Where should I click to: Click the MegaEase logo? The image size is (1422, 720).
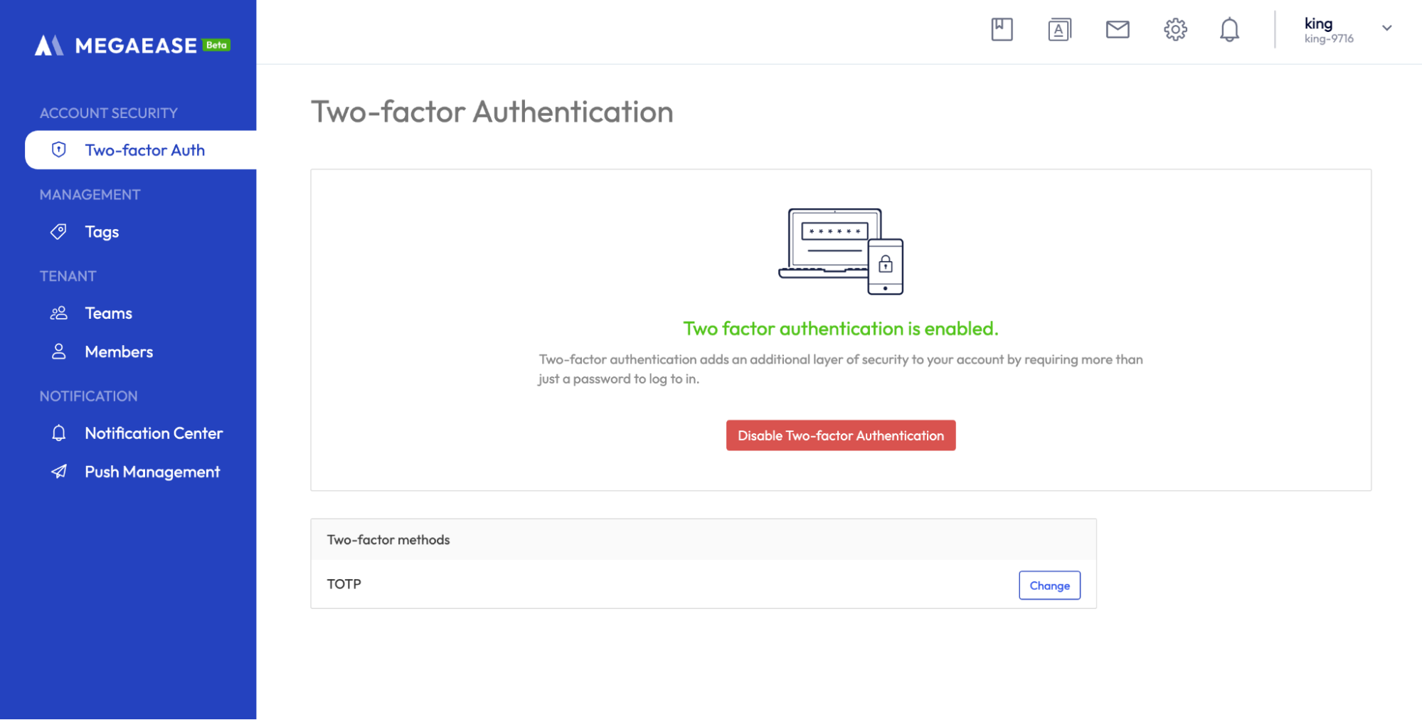click(x=132, y=46)
